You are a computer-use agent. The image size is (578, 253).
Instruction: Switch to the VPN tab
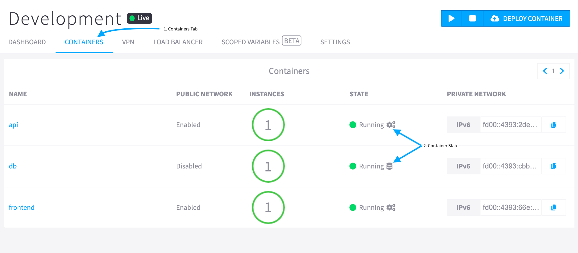tap(128, 42)
